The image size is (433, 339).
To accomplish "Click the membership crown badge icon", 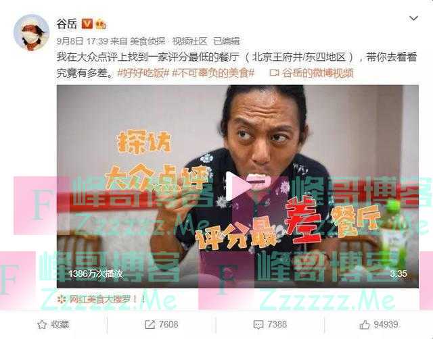I will [x=101, y=24].
